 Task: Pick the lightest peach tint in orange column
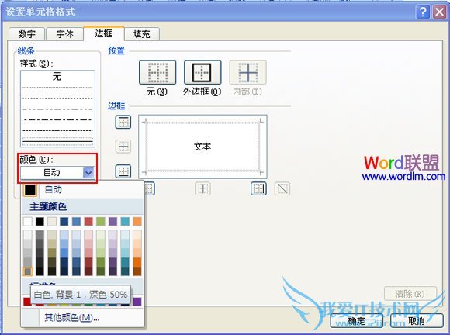pos(137,234)
